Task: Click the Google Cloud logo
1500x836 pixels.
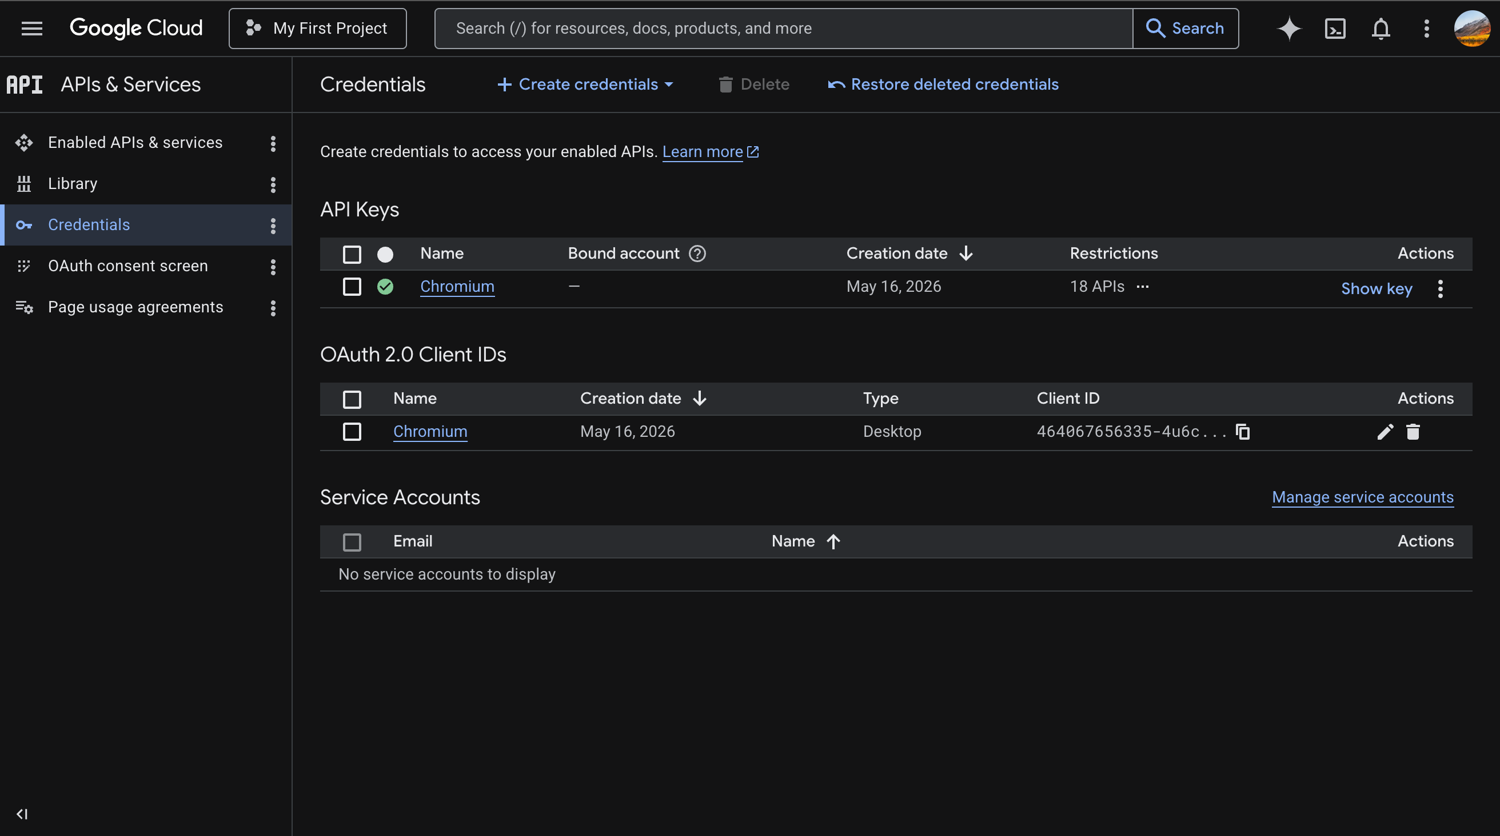Action: click(x=136, y=28)
